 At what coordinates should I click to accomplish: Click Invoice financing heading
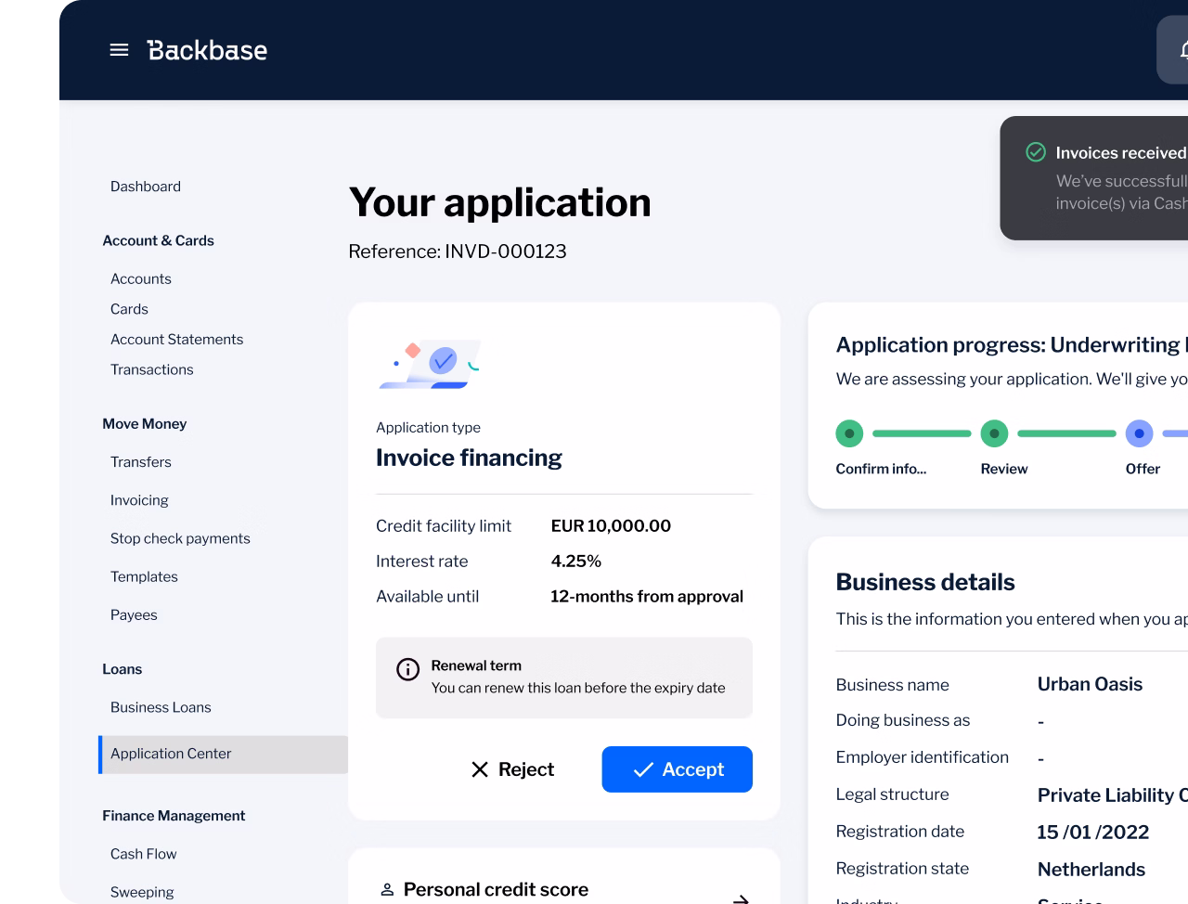469,458
